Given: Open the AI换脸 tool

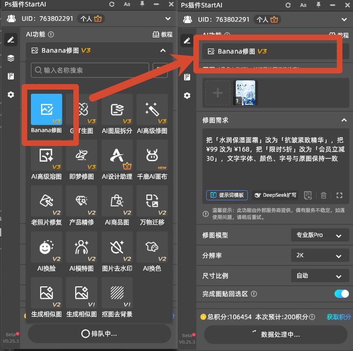Looking at the screenshot, I should (47, 247).
